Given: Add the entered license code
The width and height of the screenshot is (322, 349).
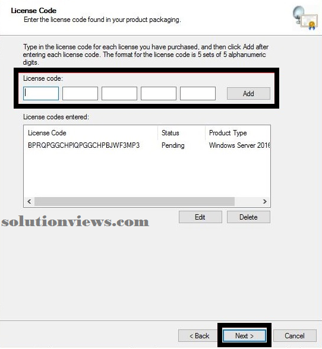Looking at the screenshot, I should coord(248,94).
